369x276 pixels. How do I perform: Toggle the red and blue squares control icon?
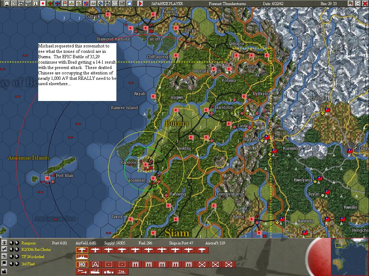point(86,3)
